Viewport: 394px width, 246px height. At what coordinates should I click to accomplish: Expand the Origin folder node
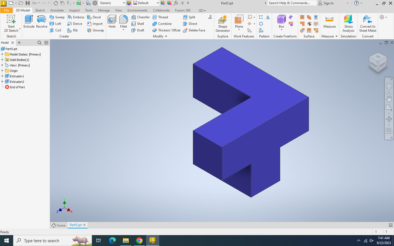[x=2, y=71]
